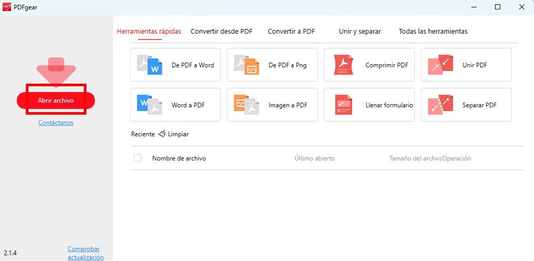This screenshot has height=261, width=534.
Task: Click the Unir PDF icon
Action: pyautogui.click(x=440, y=65)
